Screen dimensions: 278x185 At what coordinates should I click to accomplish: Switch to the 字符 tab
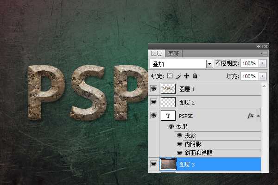pos(174,54)
